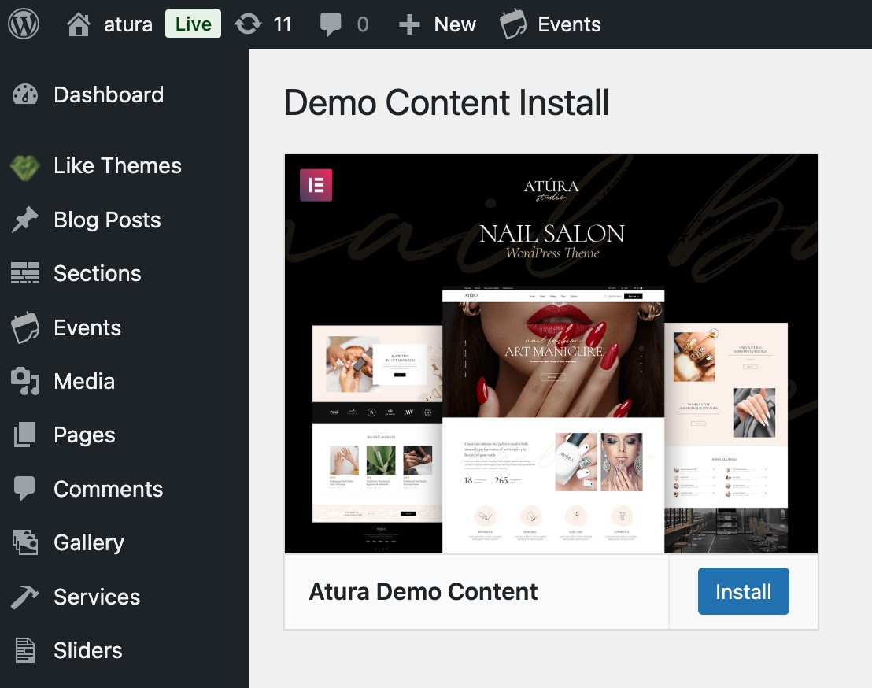
Task: Click the Atura nail salon demo thumbnail
Action: coord(551,353)
